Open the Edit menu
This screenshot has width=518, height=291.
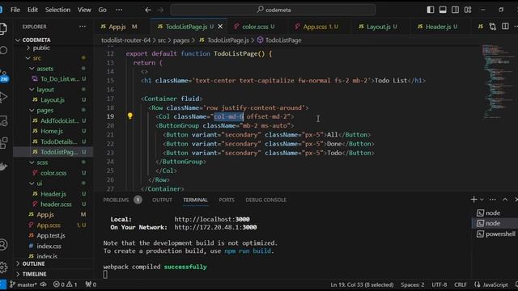32,10
